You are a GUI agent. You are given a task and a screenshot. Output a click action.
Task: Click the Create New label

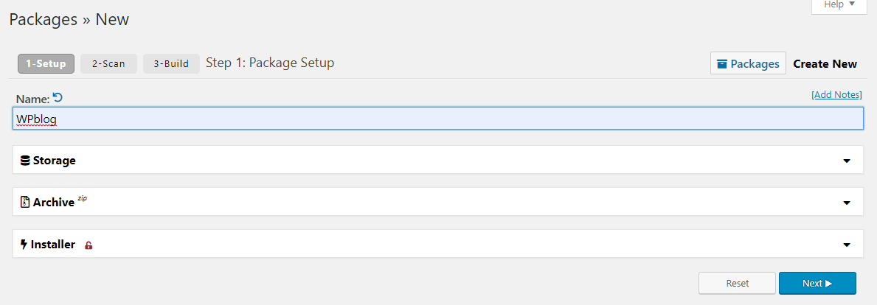point(825,63)
